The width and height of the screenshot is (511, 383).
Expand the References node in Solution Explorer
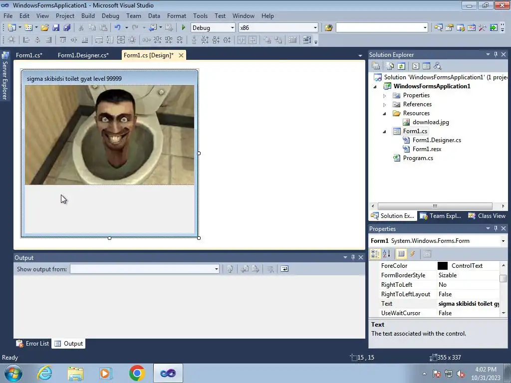point(385,105)
